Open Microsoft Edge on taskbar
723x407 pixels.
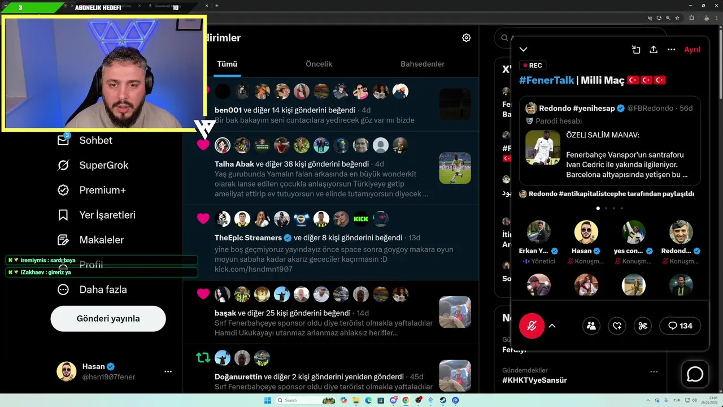pyautogui.click(x=368, y=400)
